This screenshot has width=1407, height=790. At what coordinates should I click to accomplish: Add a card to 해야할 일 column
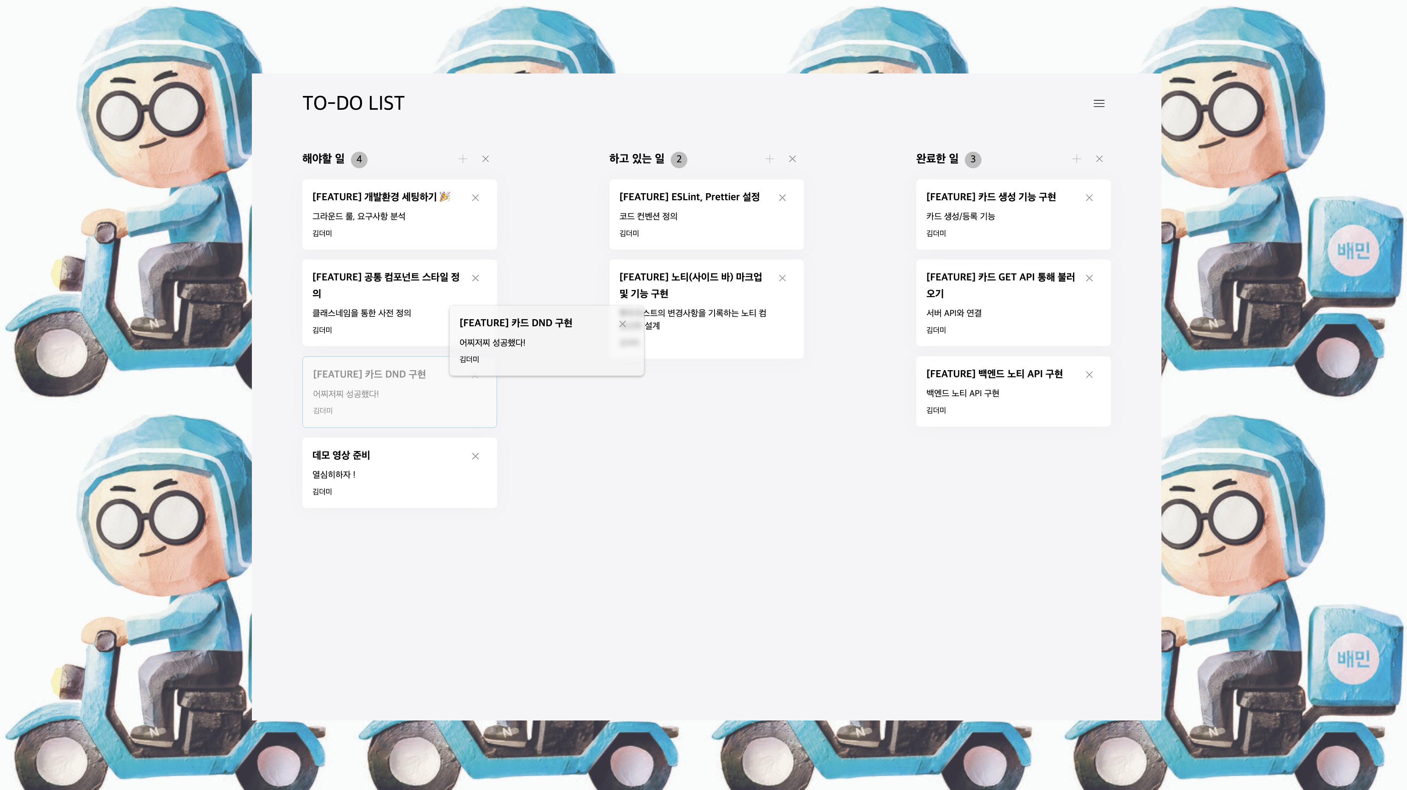pos(463,159)
